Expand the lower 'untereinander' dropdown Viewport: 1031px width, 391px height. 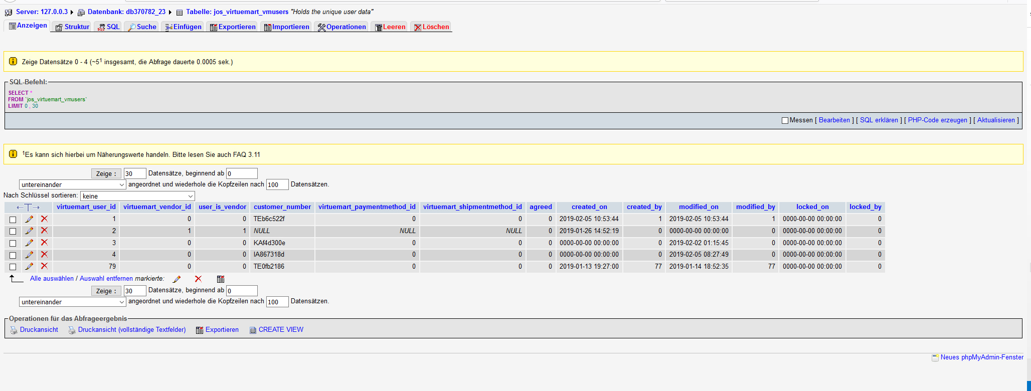point(73,302)
